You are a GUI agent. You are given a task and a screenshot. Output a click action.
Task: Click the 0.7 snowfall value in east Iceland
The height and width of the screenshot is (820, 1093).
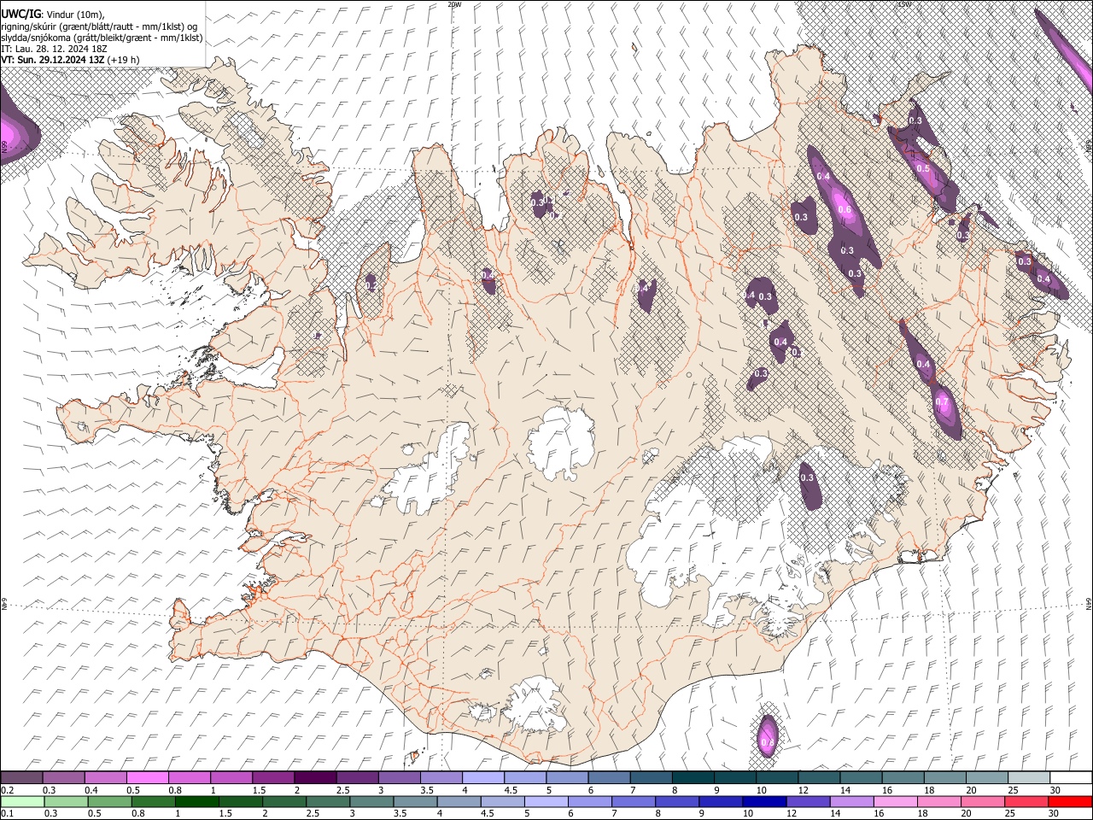point(942,401)
